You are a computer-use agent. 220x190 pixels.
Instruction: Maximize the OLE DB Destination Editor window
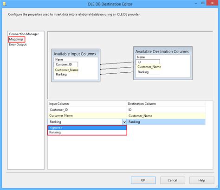coord(203,3)
